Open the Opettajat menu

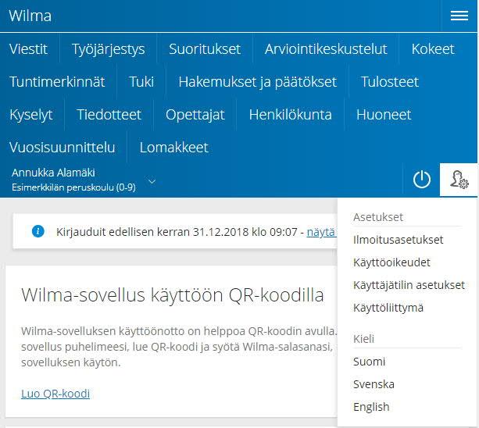click(x=195, y=115)
